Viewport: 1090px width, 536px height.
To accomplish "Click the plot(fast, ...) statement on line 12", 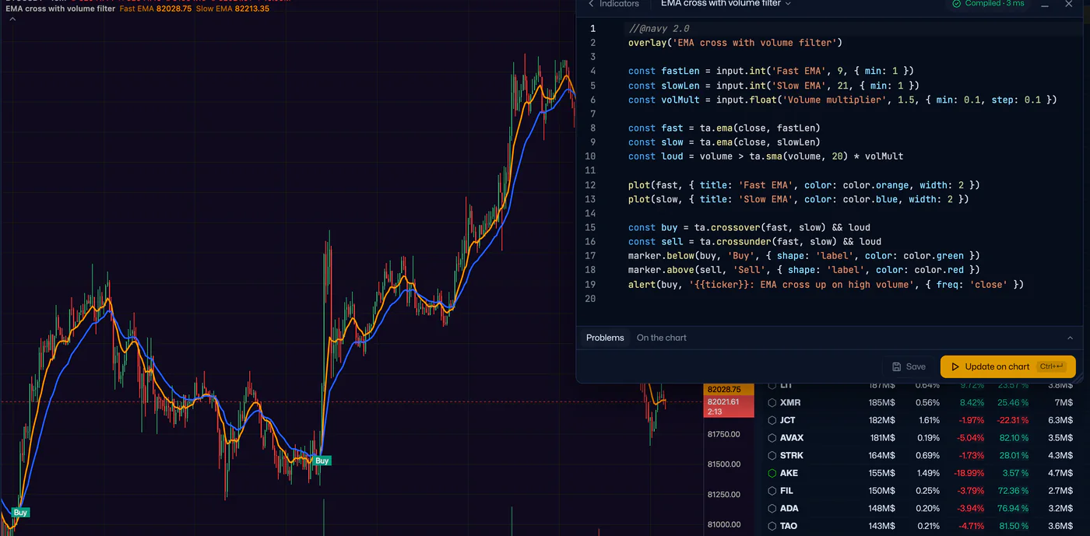I will pos(803,185).
